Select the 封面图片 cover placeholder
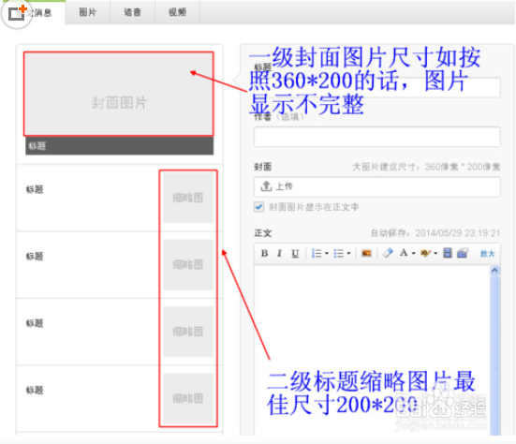Image resolution: width=516 pixels, height=444 pixels. pos(119,94)
